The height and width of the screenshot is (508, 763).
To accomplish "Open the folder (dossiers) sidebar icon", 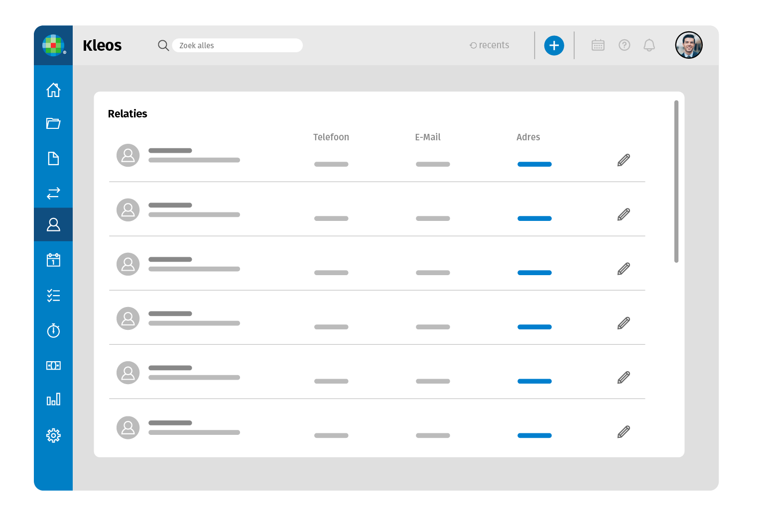I will click(53, 123).
